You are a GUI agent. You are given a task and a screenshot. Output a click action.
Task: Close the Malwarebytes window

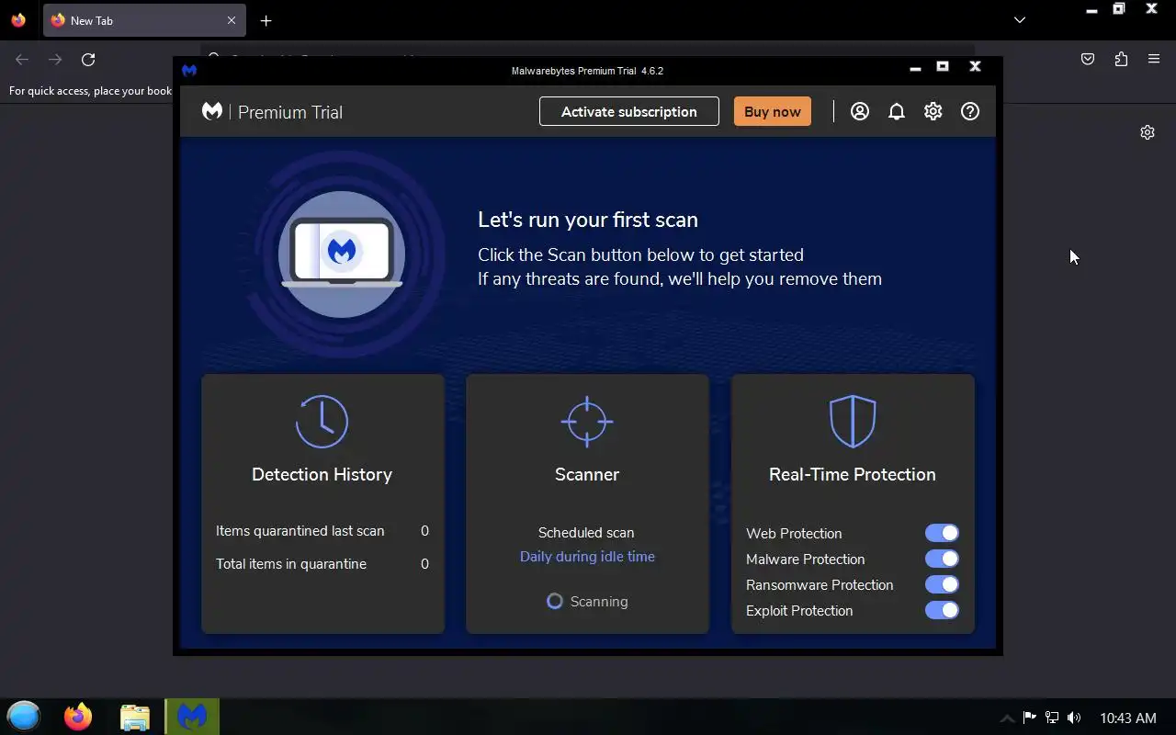pos(976,66)
